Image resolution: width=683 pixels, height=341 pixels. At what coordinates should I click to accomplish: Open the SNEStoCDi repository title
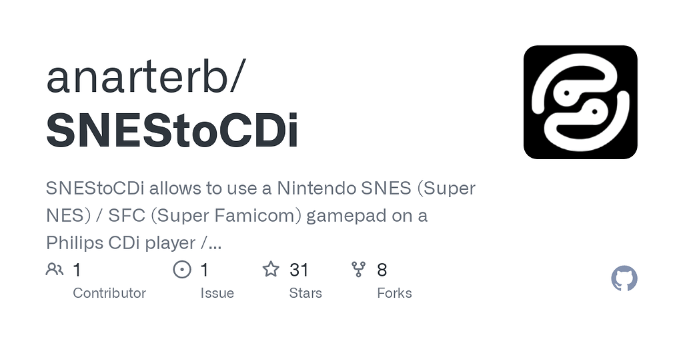point(172,131)
